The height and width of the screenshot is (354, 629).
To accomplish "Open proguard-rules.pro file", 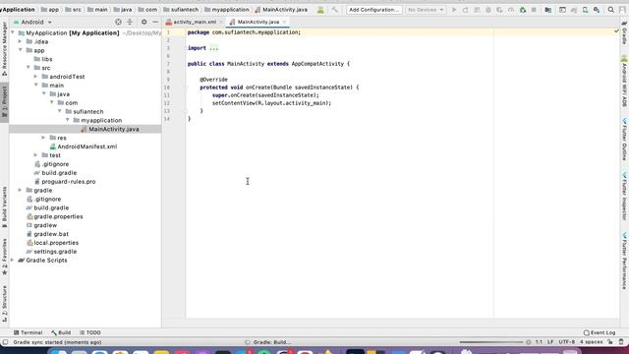I will tap(65, 181).
